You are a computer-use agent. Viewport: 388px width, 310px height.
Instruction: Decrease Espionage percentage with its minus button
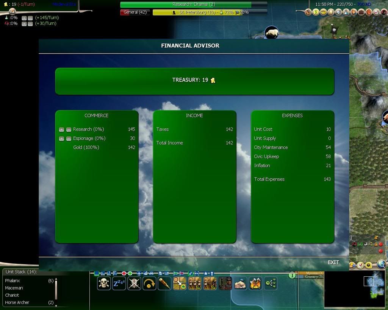(68, 138)
